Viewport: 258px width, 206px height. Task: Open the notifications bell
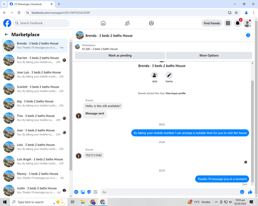click(x=237, y=23)
